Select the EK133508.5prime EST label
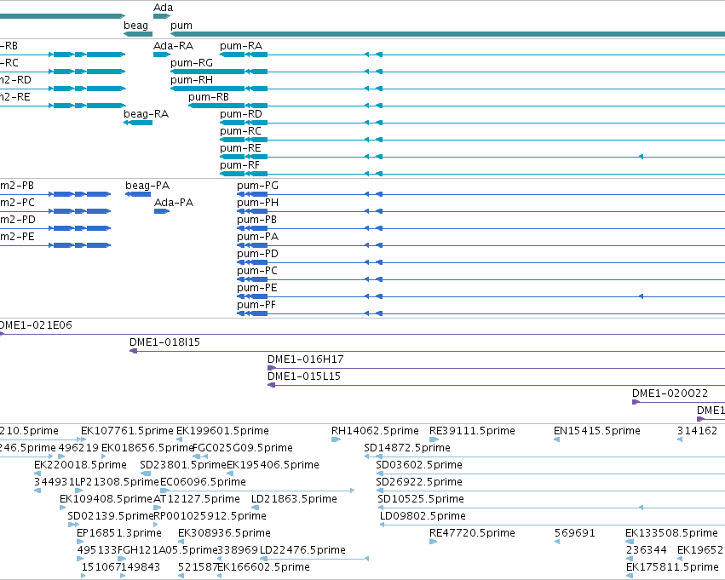 (x=672, y=534)
